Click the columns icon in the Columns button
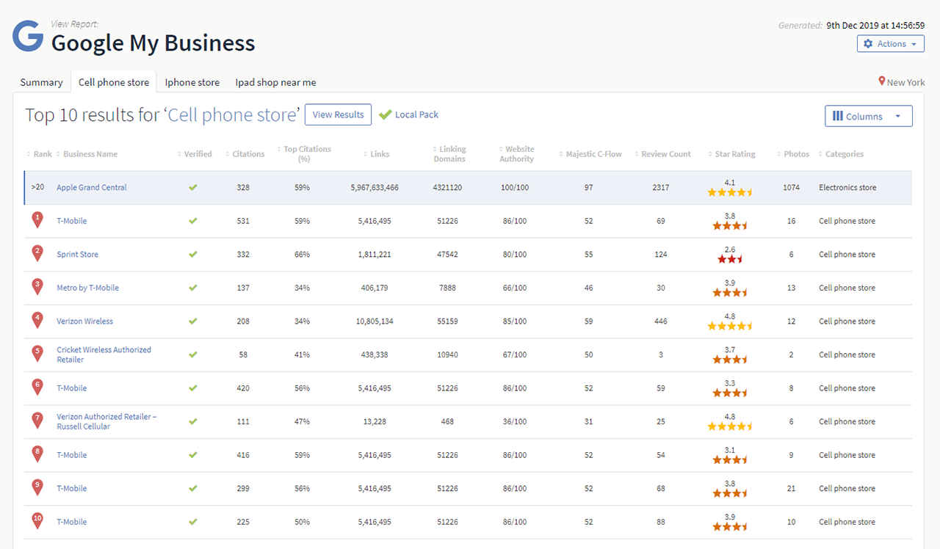This screenshot has width=940, height=549. click(839, 116)
